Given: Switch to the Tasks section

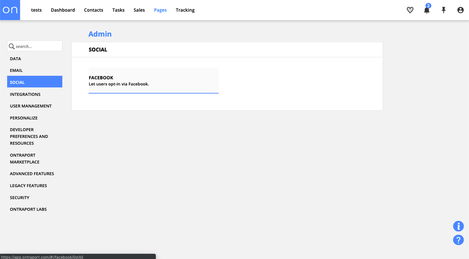Looking at the screenshot, I should click(x=118, y=10).
